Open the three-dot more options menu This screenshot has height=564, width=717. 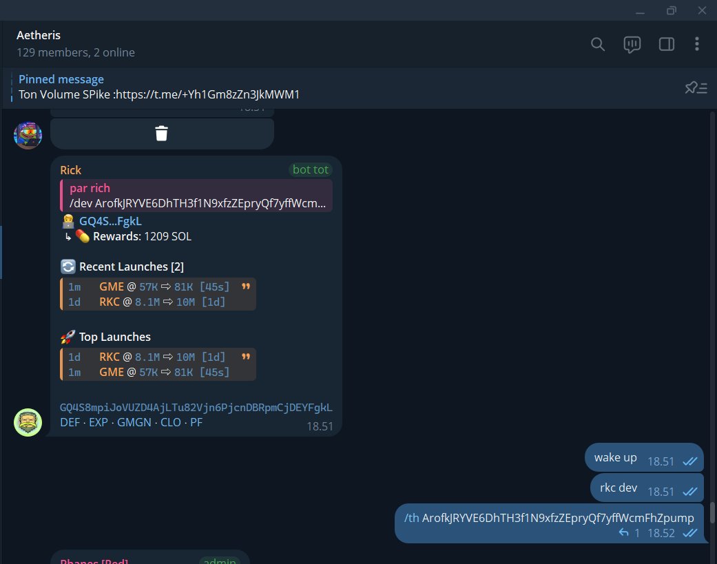click(x=697, y=44)
